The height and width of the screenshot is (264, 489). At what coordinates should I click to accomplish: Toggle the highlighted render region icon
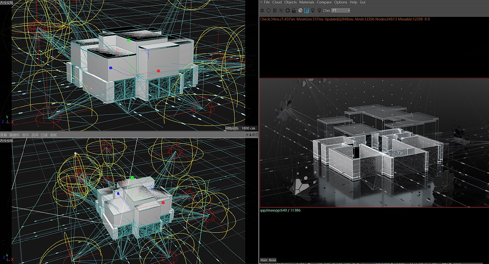[x=306, y=10]
